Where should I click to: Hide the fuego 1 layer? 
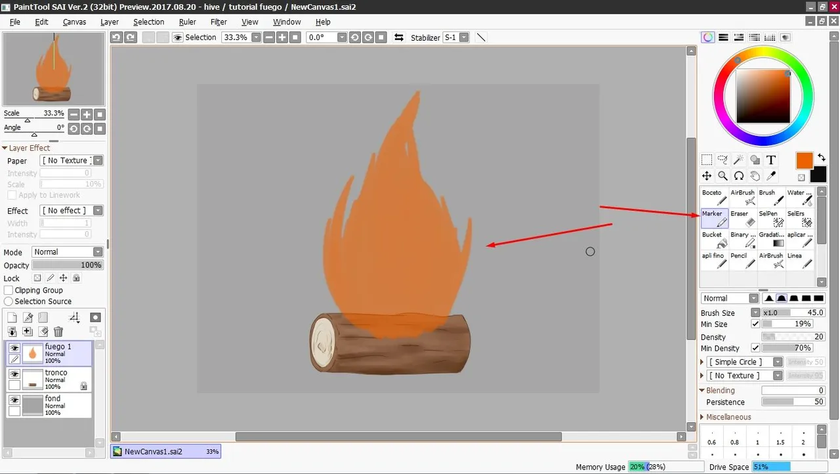(x=14, y=348)
